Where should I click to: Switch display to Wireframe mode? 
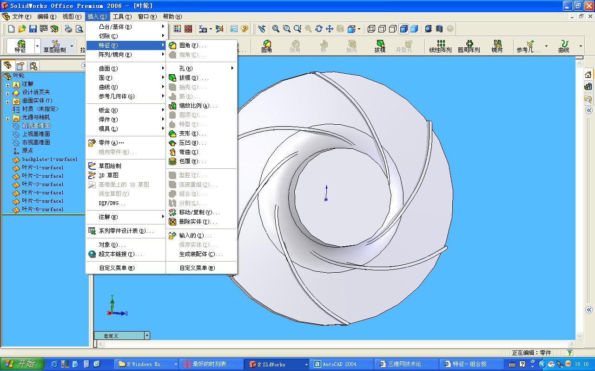371,29
